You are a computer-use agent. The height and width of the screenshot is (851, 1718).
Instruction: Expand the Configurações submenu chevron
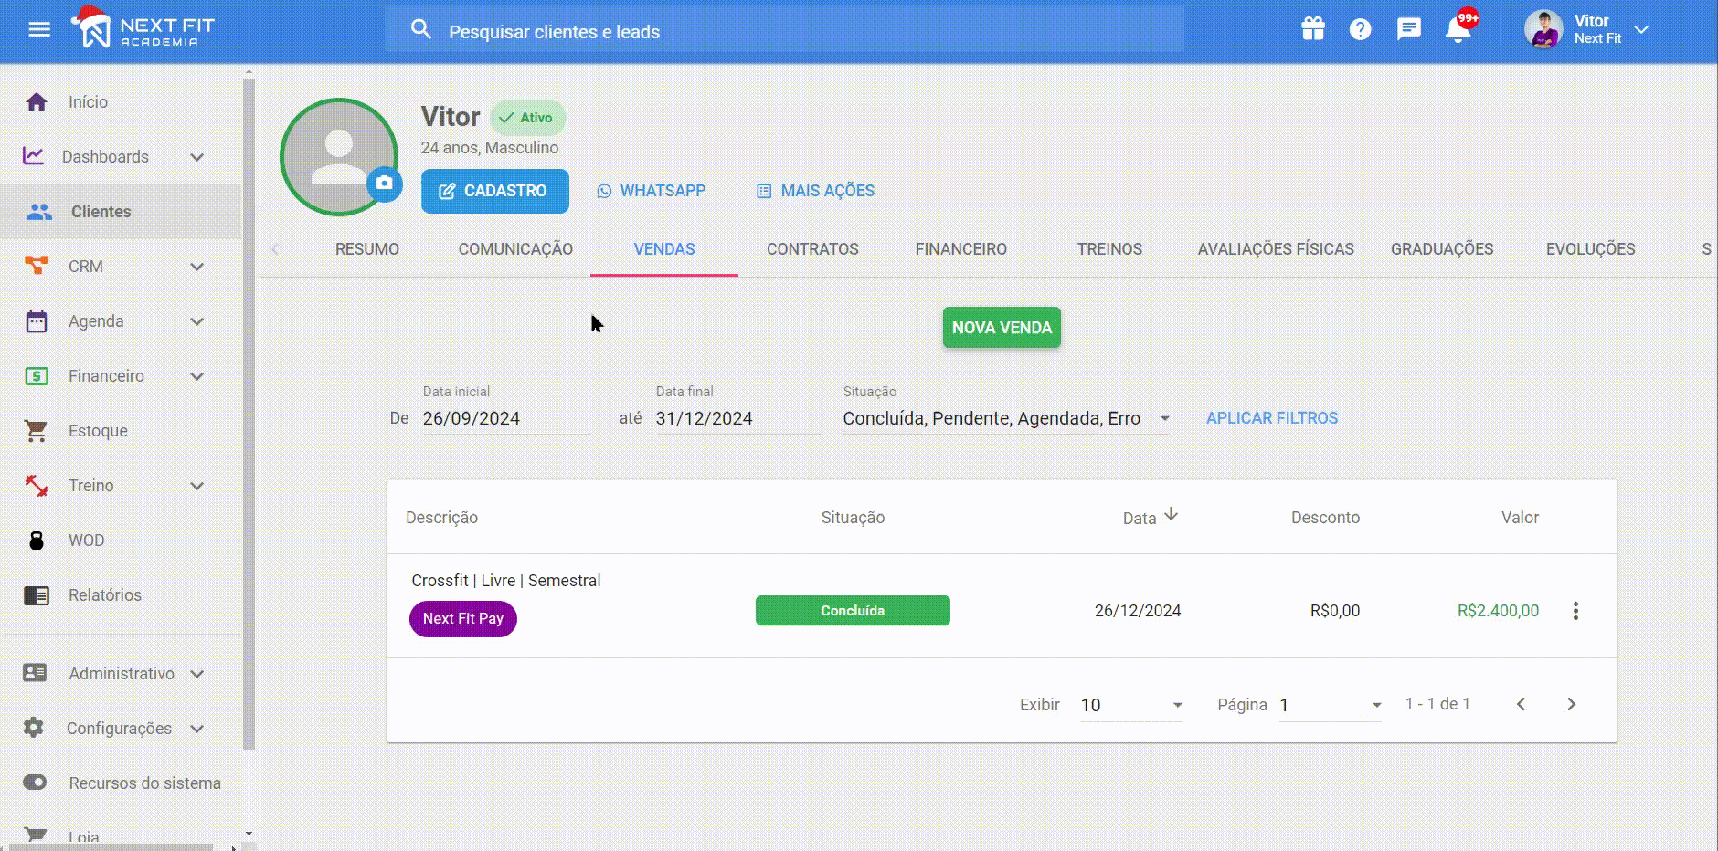tap(196, 729)
